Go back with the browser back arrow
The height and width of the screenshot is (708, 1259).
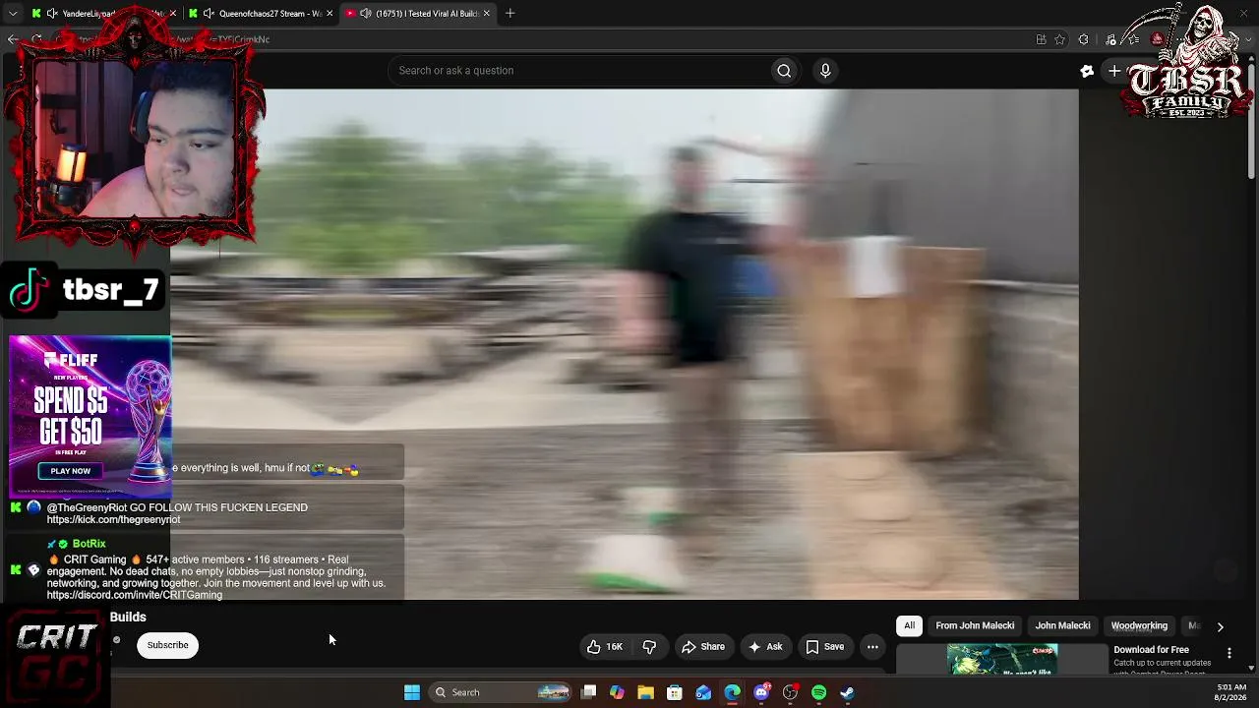tap(13, 39)
